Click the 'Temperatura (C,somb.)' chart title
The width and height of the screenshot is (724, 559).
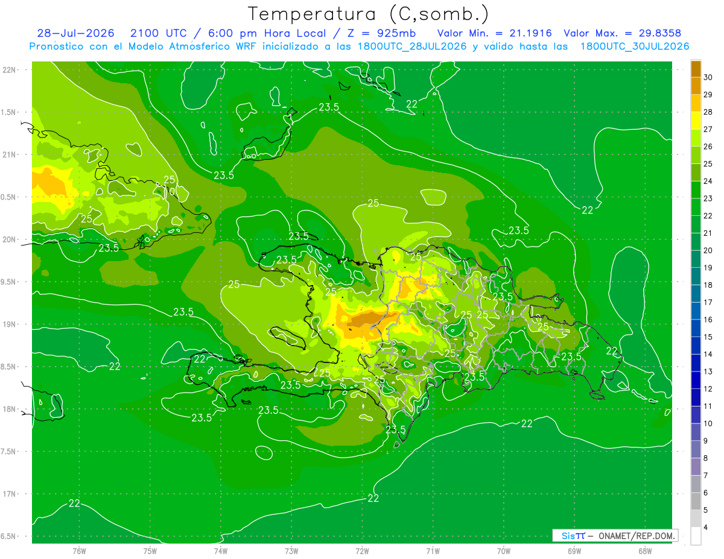[x=369, y=14]
